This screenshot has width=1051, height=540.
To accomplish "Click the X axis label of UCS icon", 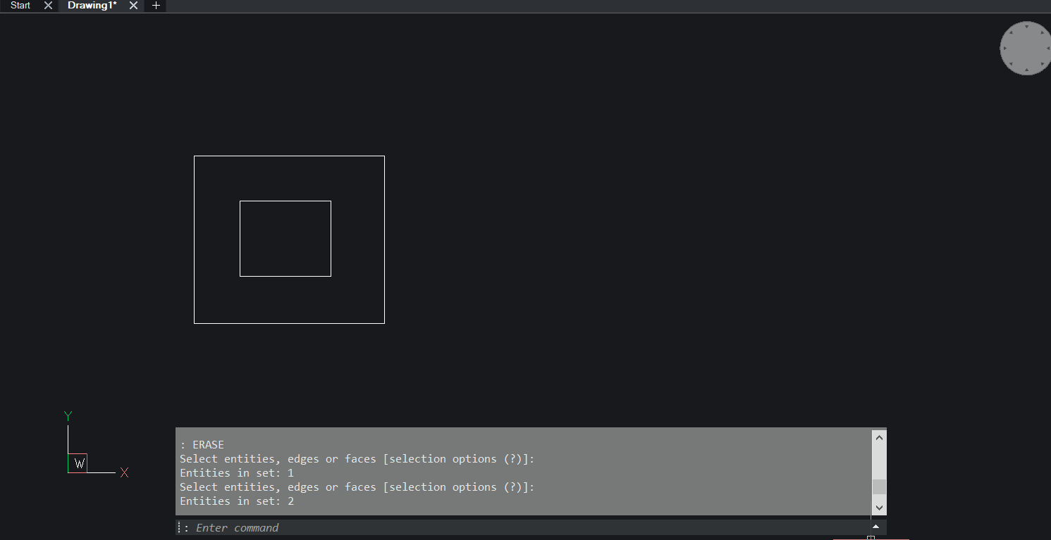I will (x=124, y=472).
